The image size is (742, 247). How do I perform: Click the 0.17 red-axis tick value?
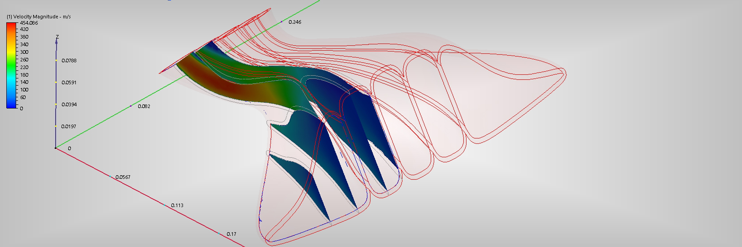pos(231,234)
